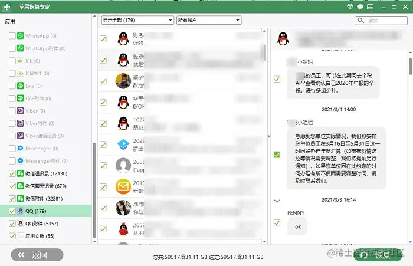Click the Kik app icon
The image size is (413, 266).
coord(20,61)
